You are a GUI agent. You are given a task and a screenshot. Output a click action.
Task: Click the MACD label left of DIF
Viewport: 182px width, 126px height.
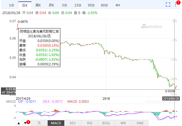click(x=11, y=102)
